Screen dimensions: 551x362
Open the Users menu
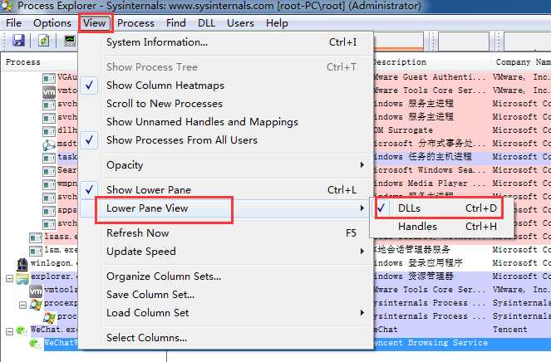[240, 23]
